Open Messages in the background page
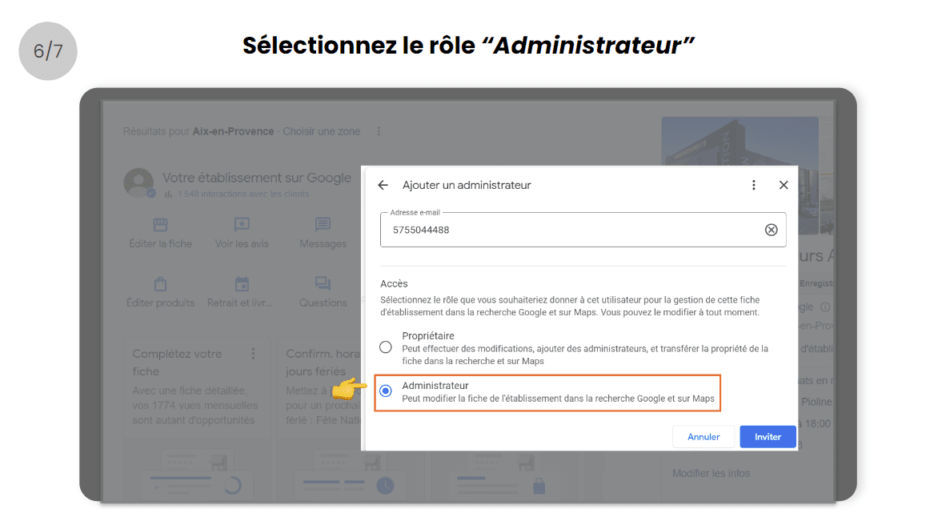This screenshot has height=525, width=934. coord(323,233)
